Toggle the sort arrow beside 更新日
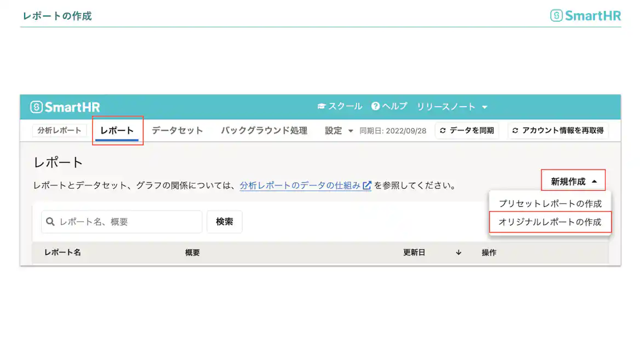 pos(457,252)
